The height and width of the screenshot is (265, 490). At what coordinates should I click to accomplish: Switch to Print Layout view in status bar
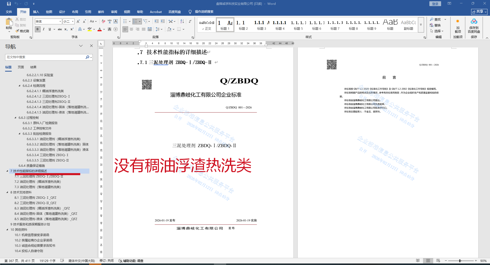coord(428,261)
